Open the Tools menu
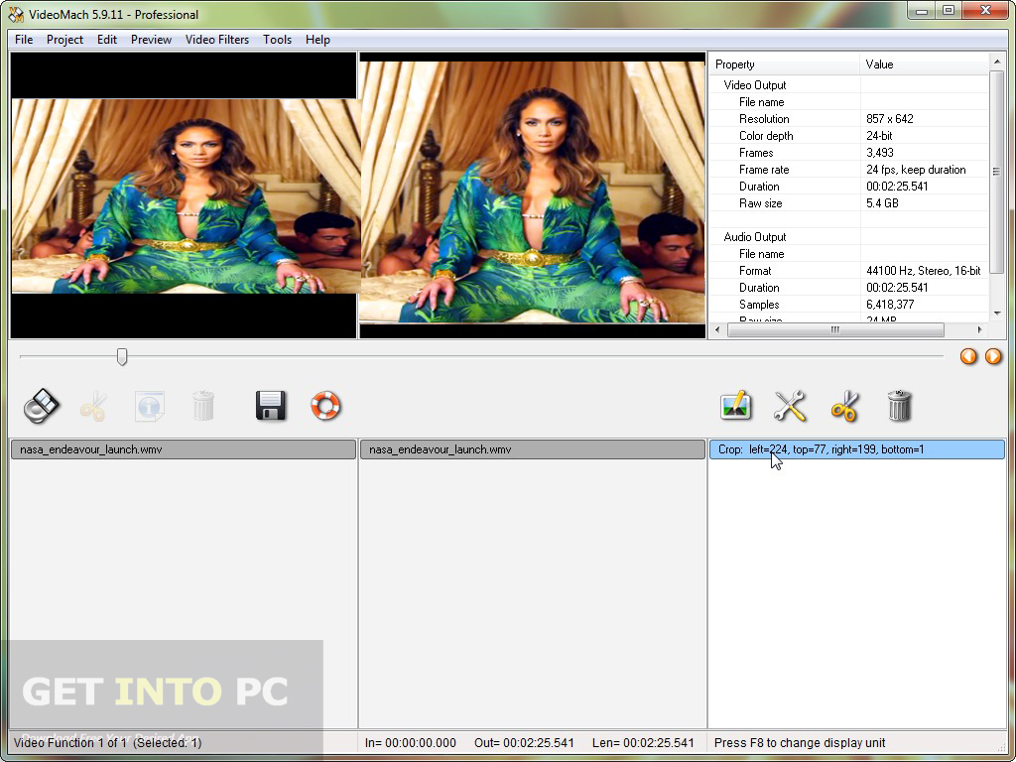The image size is (1016, 762). [x=278, y=40]
